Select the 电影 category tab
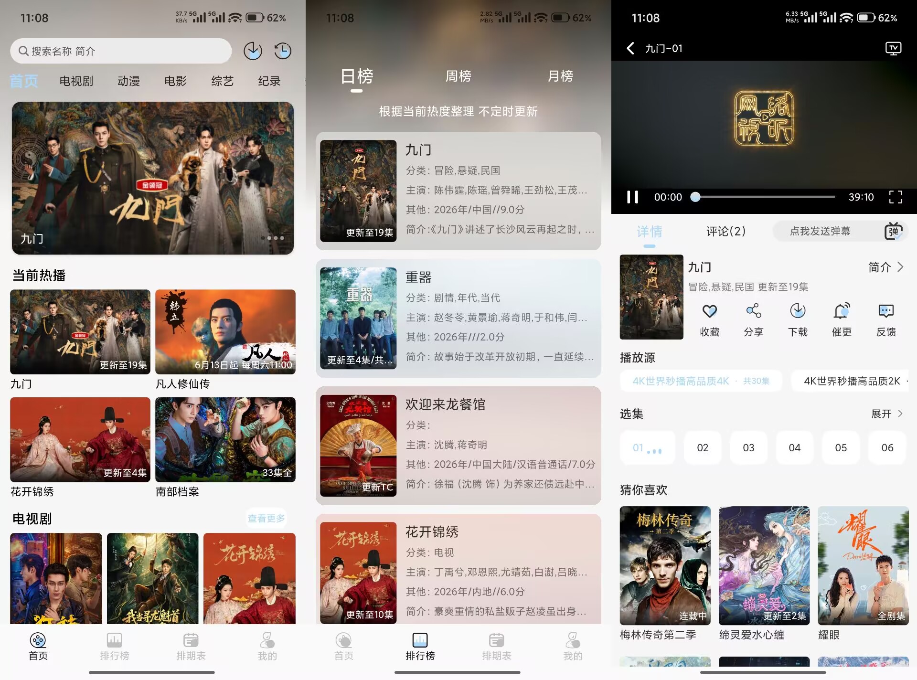The width and height of the screenshot is (917, 680). pos(176,81)
